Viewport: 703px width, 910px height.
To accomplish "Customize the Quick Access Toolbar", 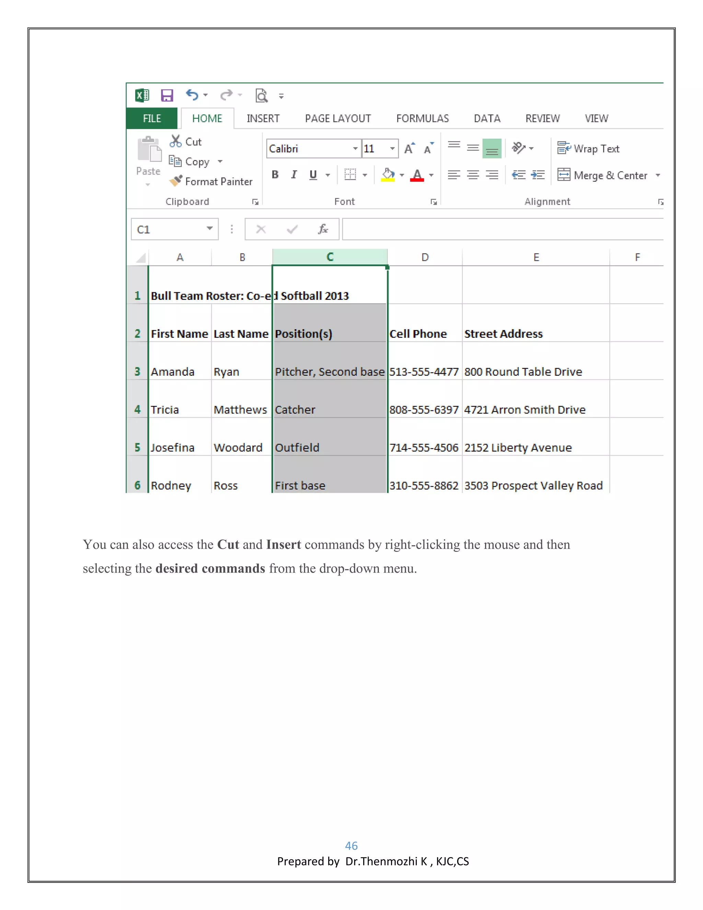I will [281, 96].
